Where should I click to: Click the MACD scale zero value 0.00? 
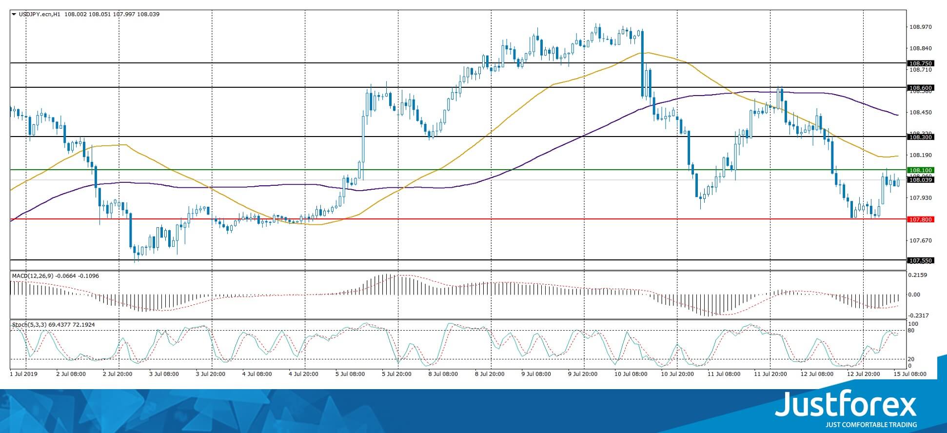click(x=914, y=295)
